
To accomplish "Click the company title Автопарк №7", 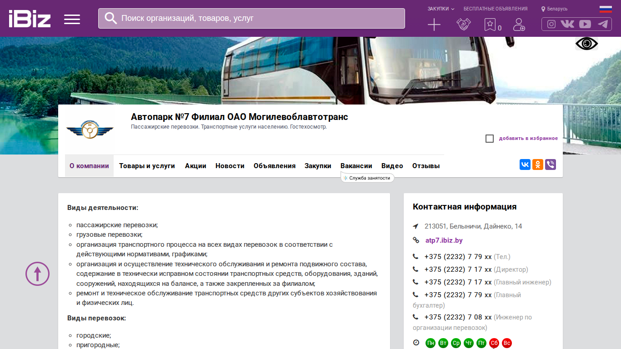I will 240,117.
